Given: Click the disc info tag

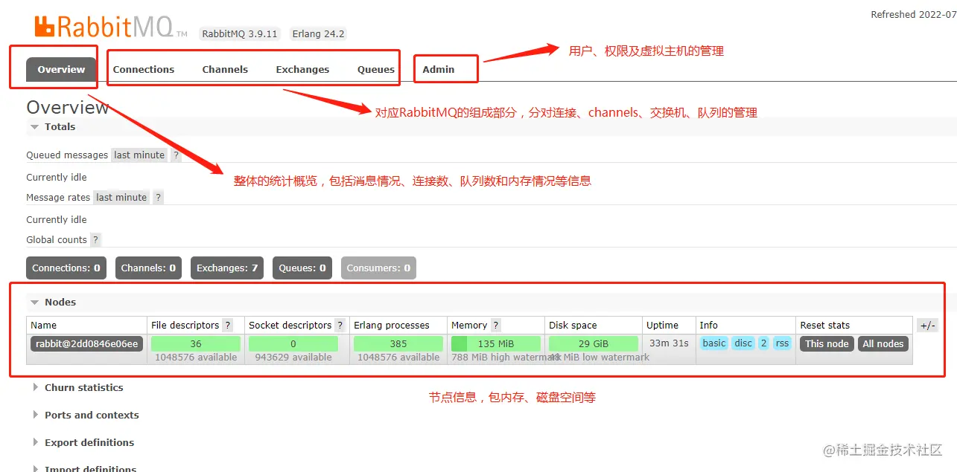Looking at the screenshot, I should (743, 343).
